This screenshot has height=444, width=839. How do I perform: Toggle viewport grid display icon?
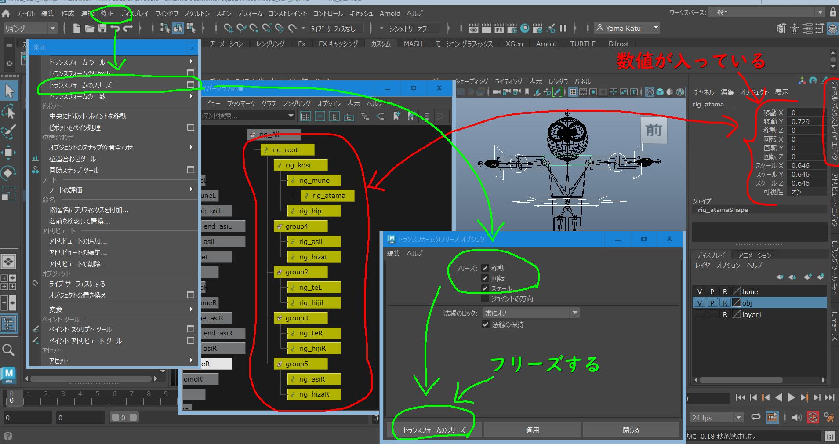point(573,92)
